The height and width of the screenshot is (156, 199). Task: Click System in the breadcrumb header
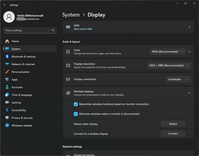click(71, 15)
